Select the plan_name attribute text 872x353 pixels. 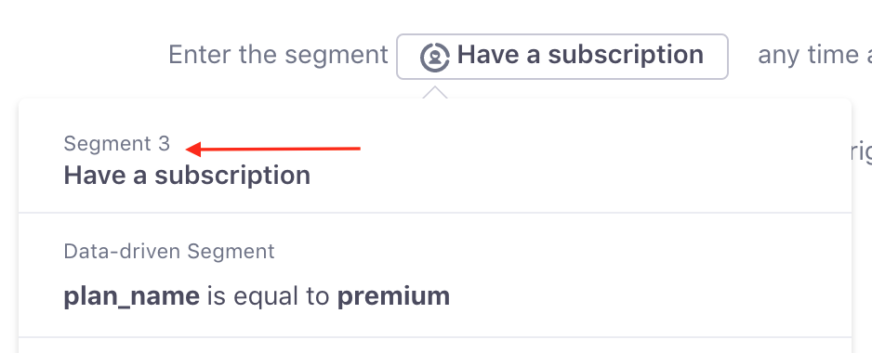tap(132, 296)
